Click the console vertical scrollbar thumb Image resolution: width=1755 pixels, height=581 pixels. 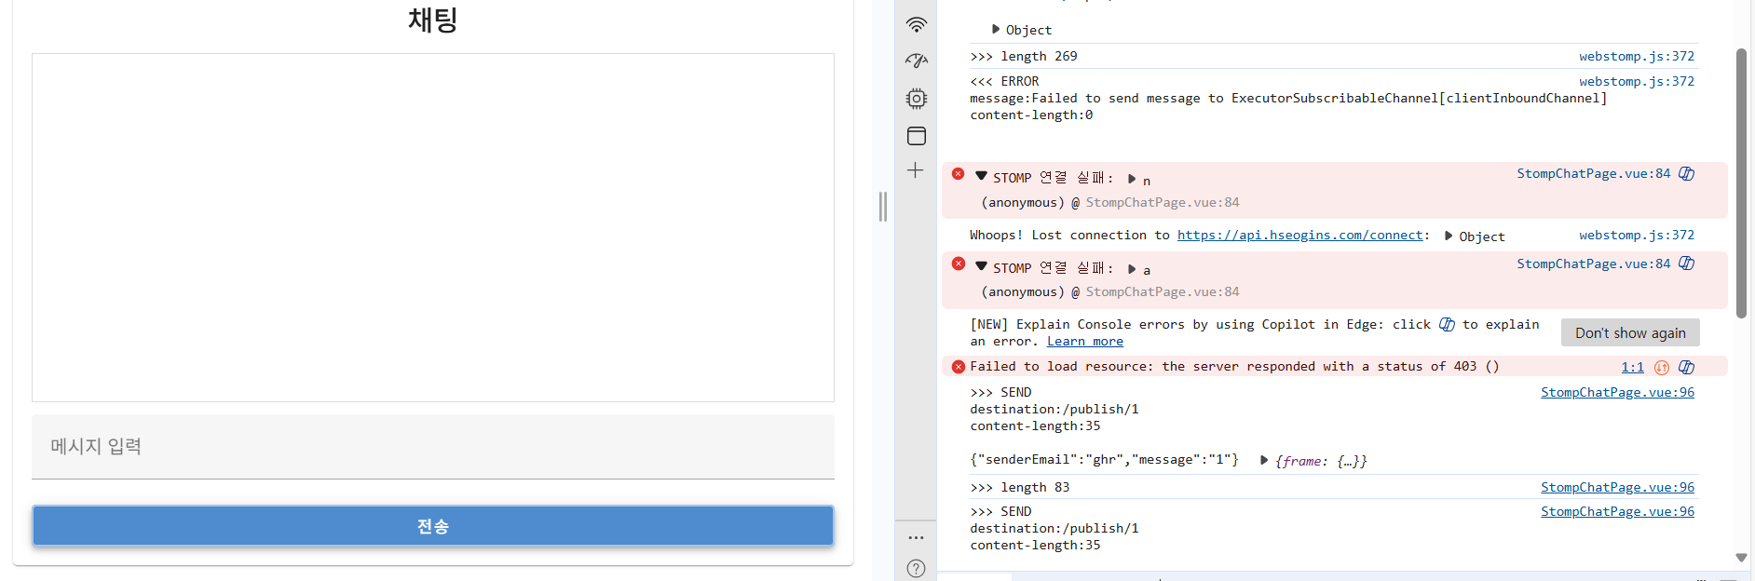(x=1741, y=183)
